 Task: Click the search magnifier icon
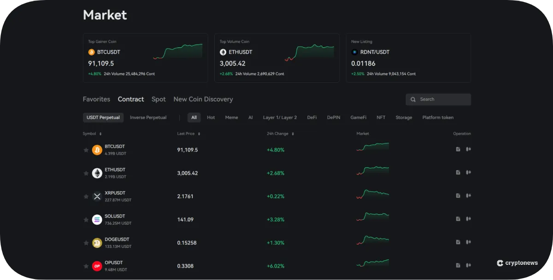[x=413, y=99]
